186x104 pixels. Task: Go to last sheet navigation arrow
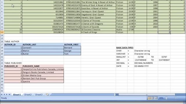point(10,94)
